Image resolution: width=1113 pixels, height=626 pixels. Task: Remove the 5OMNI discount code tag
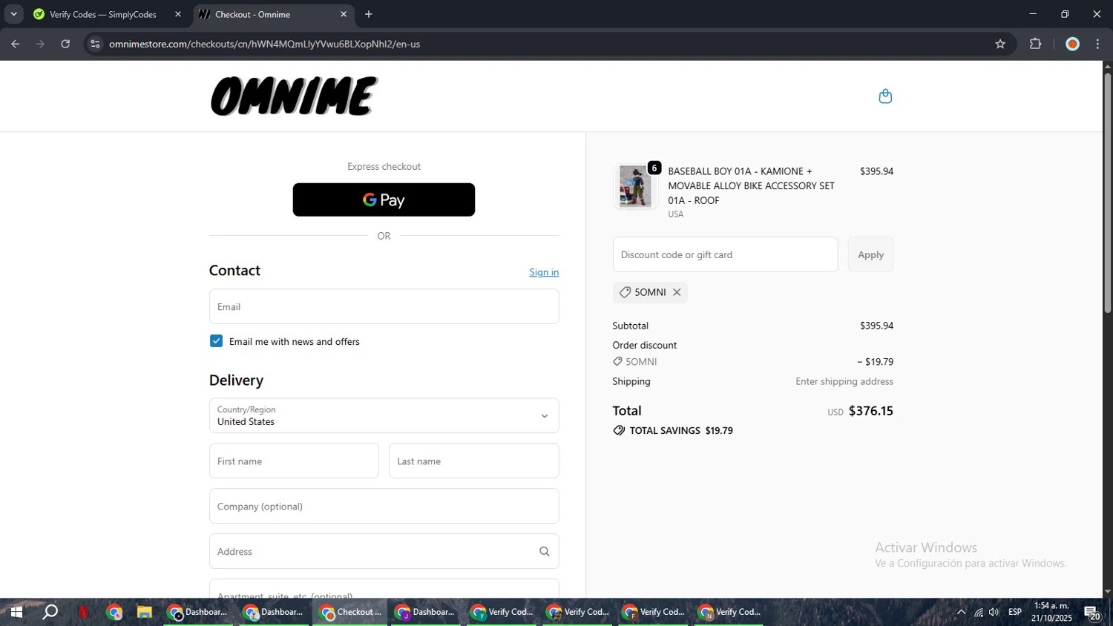click(x=677, y=292)
